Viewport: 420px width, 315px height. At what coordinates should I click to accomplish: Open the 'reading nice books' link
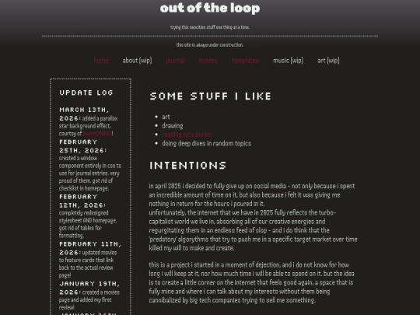click(x=187, y=135)
